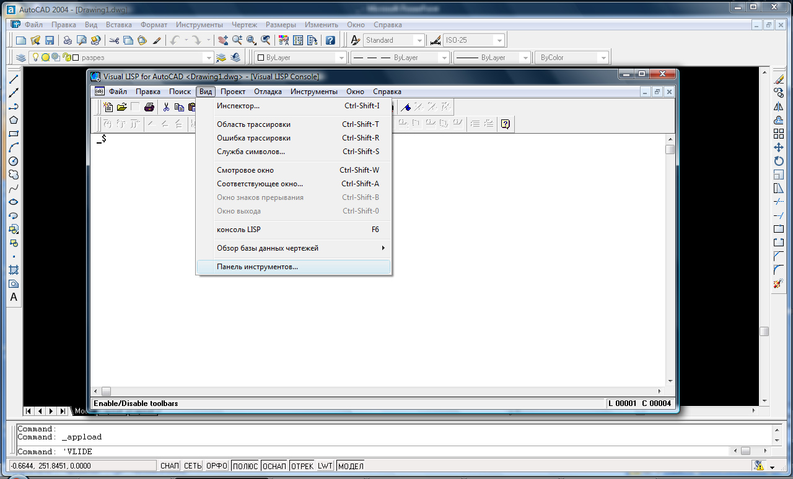Open the ByColor plot style dropdown

[x=603, y=58]
